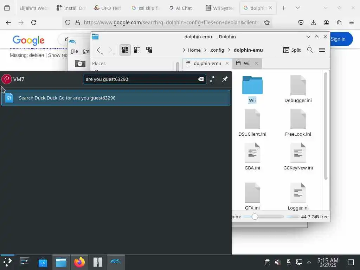Click Dolphin file view vertical scrollbar

(x=326, y=126)
